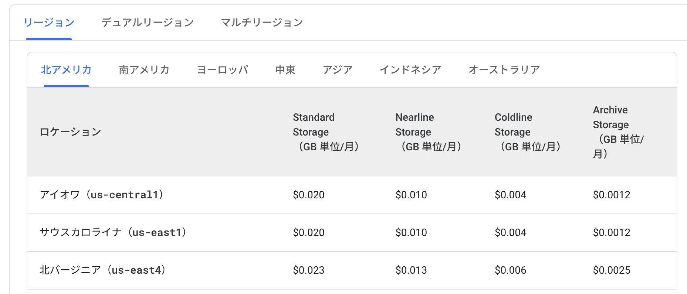Select the 北アメリカ region tab
This screenshot has width=687, height=294.
tap(66, 70)
